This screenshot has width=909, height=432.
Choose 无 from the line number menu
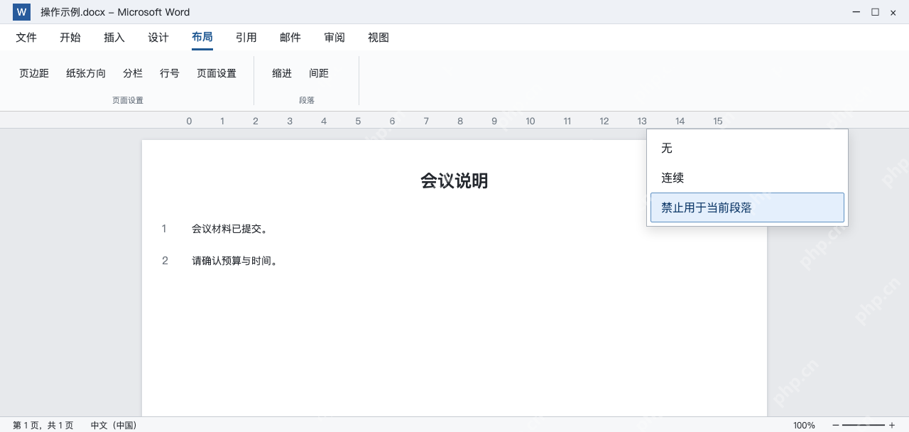pos(747,148)
